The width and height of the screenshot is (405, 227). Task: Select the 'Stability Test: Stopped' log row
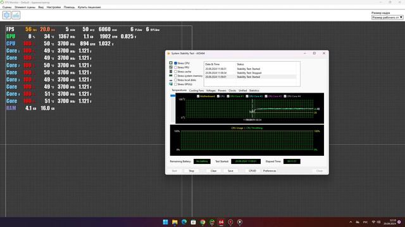[x=251, y=73]
